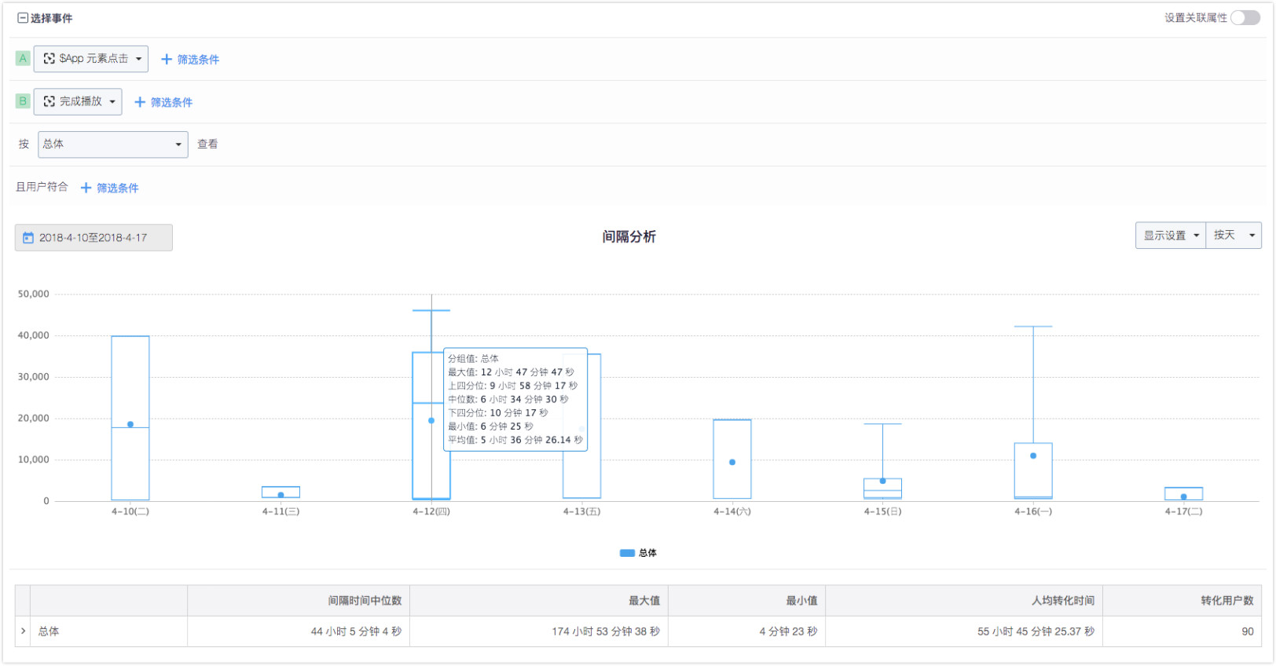Click plus icon beside event A 筛选条件

[x=167, y=60]
